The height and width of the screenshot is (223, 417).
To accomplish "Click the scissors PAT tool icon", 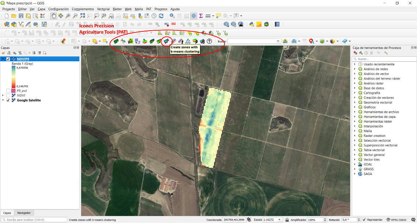I will (123, 41).
